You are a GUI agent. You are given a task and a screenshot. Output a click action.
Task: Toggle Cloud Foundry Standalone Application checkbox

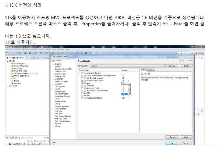click(82, 76)
